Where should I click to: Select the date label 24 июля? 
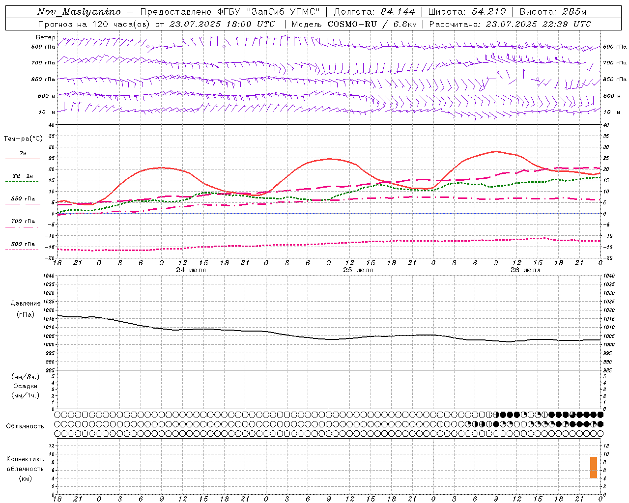(191, 270)
